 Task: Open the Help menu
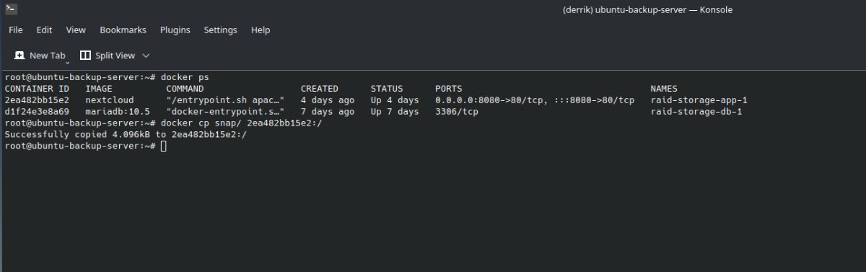pos(261,30)
